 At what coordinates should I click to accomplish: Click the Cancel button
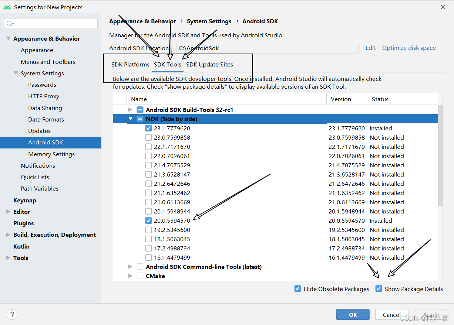[391, 315]
